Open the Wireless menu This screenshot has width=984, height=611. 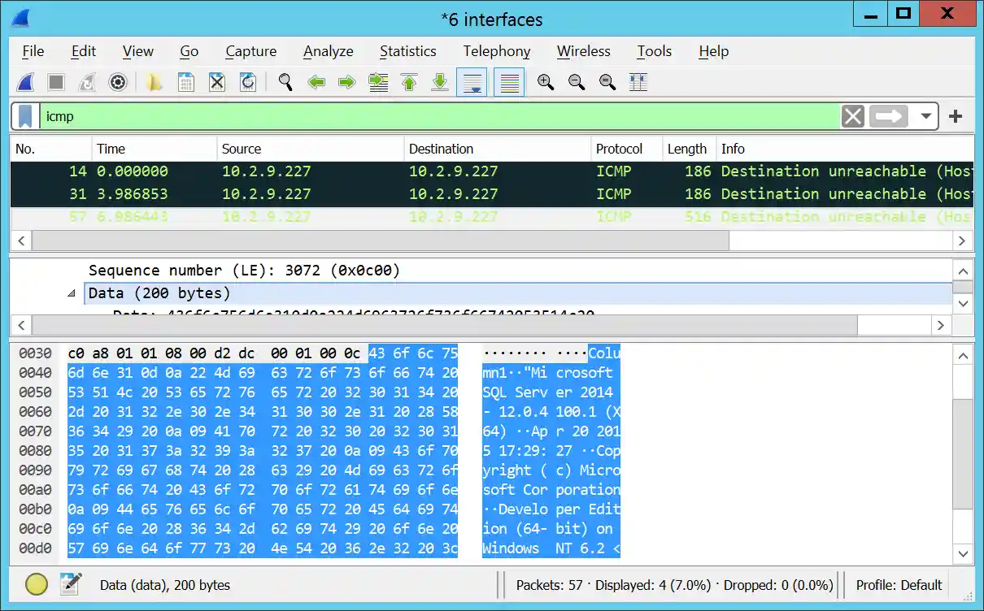pyautogui.click(x=584, y=51)
